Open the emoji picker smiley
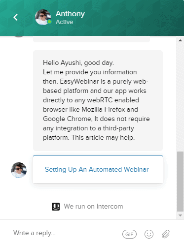The width and height of the screenshot is (184, 245). (x=149, y=234)
